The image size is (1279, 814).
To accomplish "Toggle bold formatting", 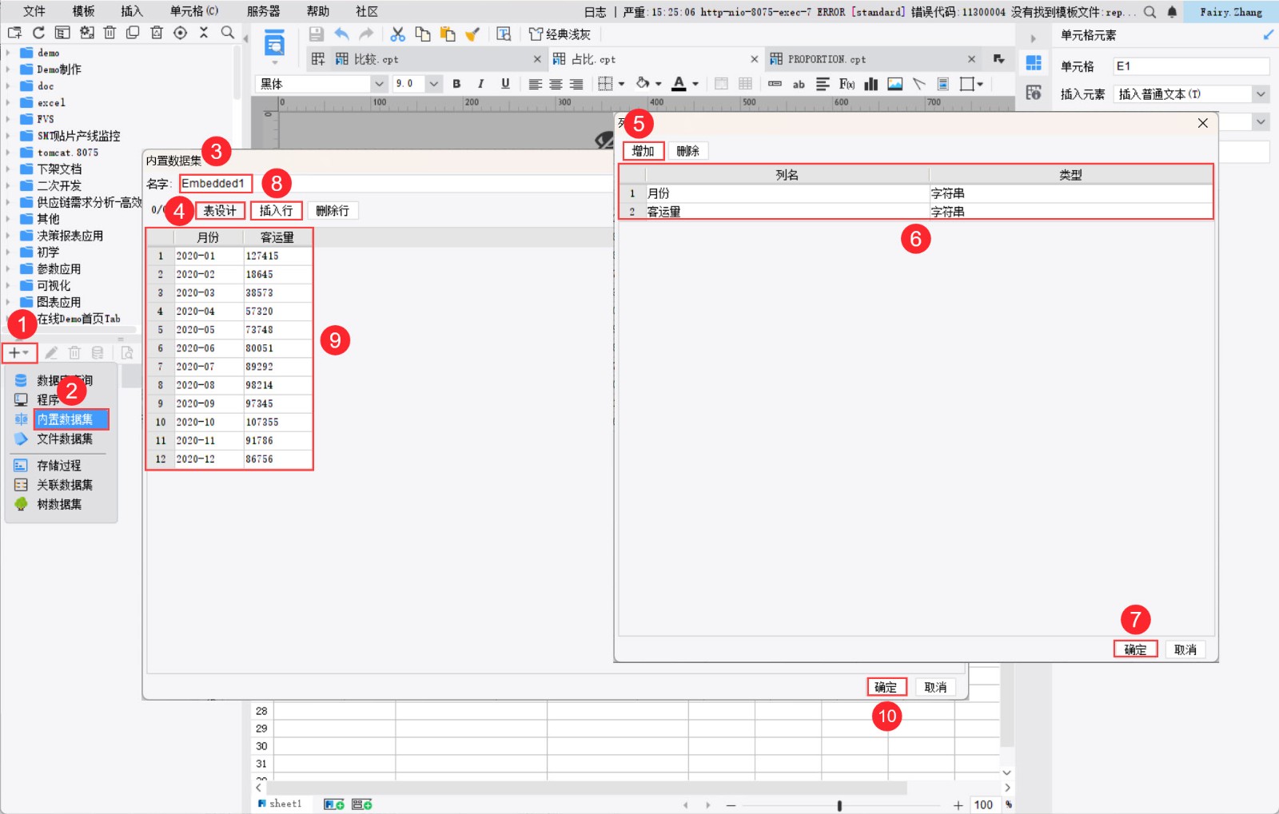I will pyautogui.click(x=456, y=84).
